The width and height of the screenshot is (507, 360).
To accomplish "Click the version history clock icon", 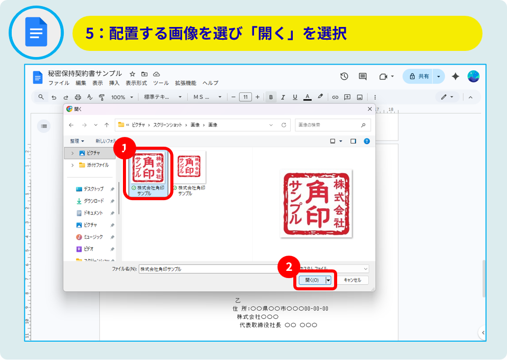I will pyautogui.click(x=344, y=76).
